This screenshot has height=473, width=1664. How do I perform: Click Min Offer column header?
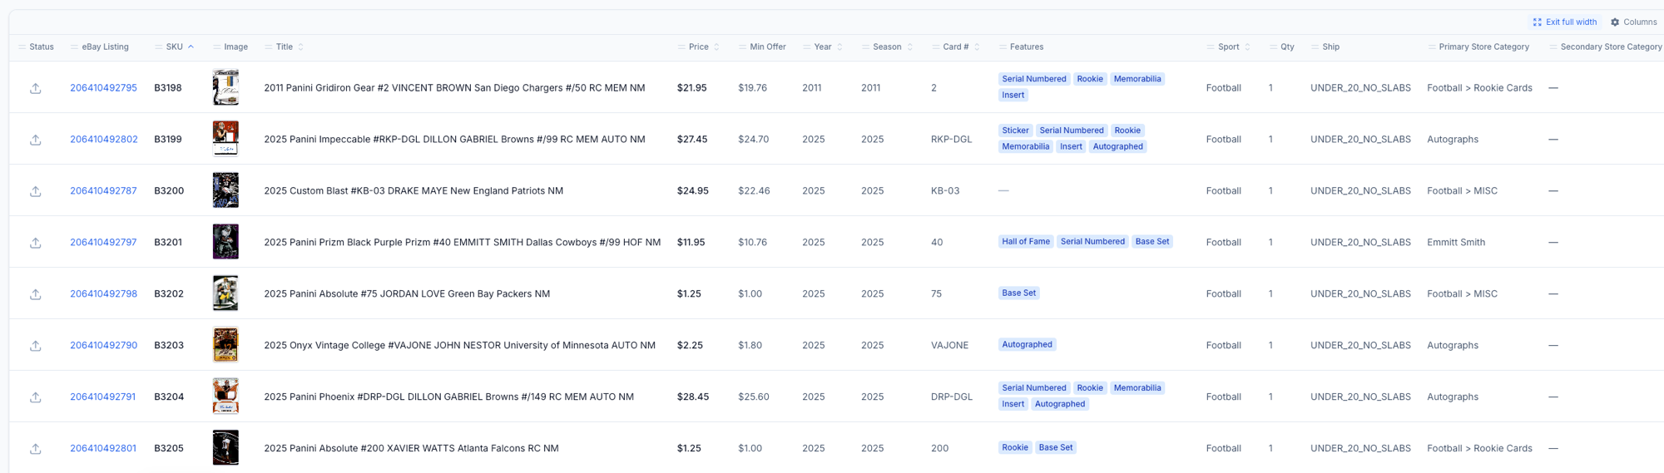(x=768, y=47)
